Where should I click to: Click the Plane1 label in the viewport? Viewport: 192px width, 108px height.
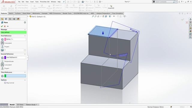[x=134, y=31]
